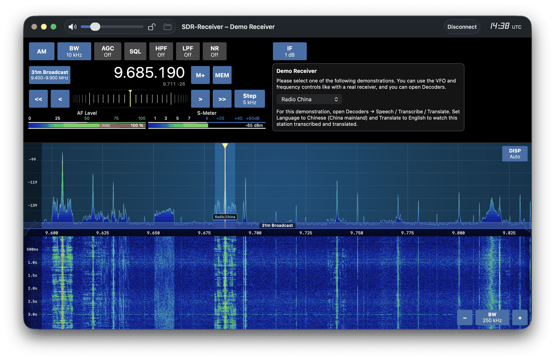Open the 31m Broadcast band selector
Image resolution: width=555 pixels, height=360 pixels.
pyautogui.click(x=50, y=75)
